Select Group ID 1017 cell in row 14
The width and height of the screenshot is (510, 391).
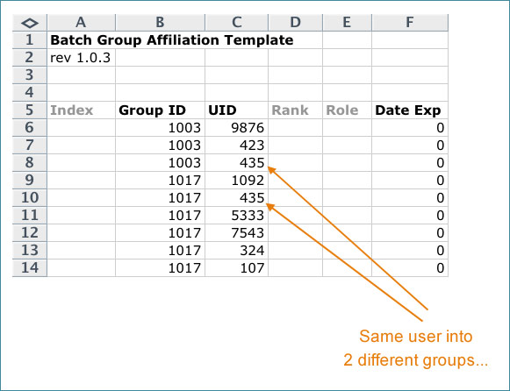[160, 268]
